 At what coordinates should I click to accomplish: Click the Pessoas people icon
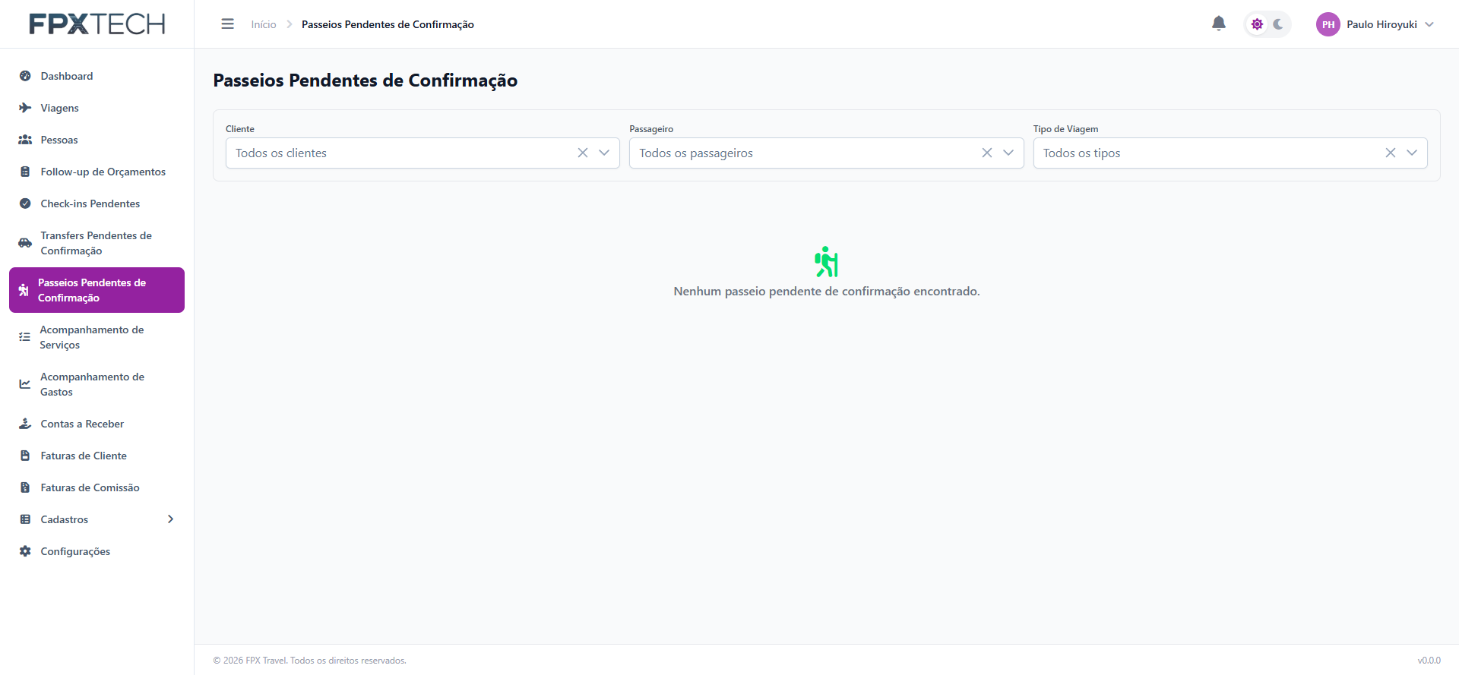point(25,140)
